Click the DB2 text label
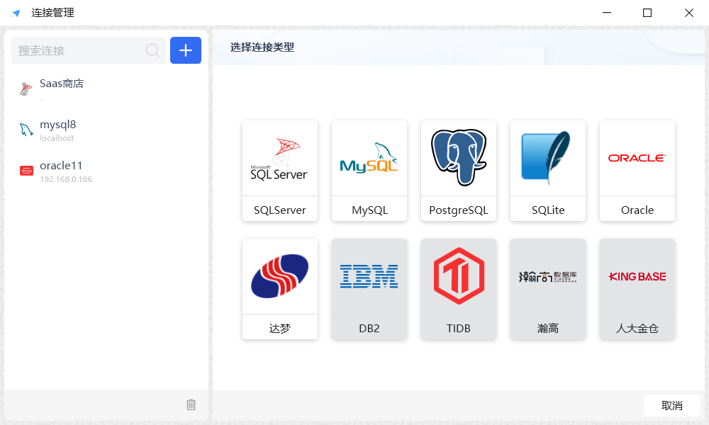Image resolution: width=709 pixels, height=425 pixels. coord(369,329)
